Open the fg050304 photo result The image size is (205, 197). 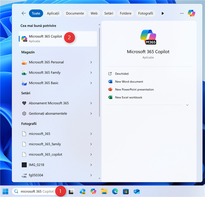click(x=58, y=175)
